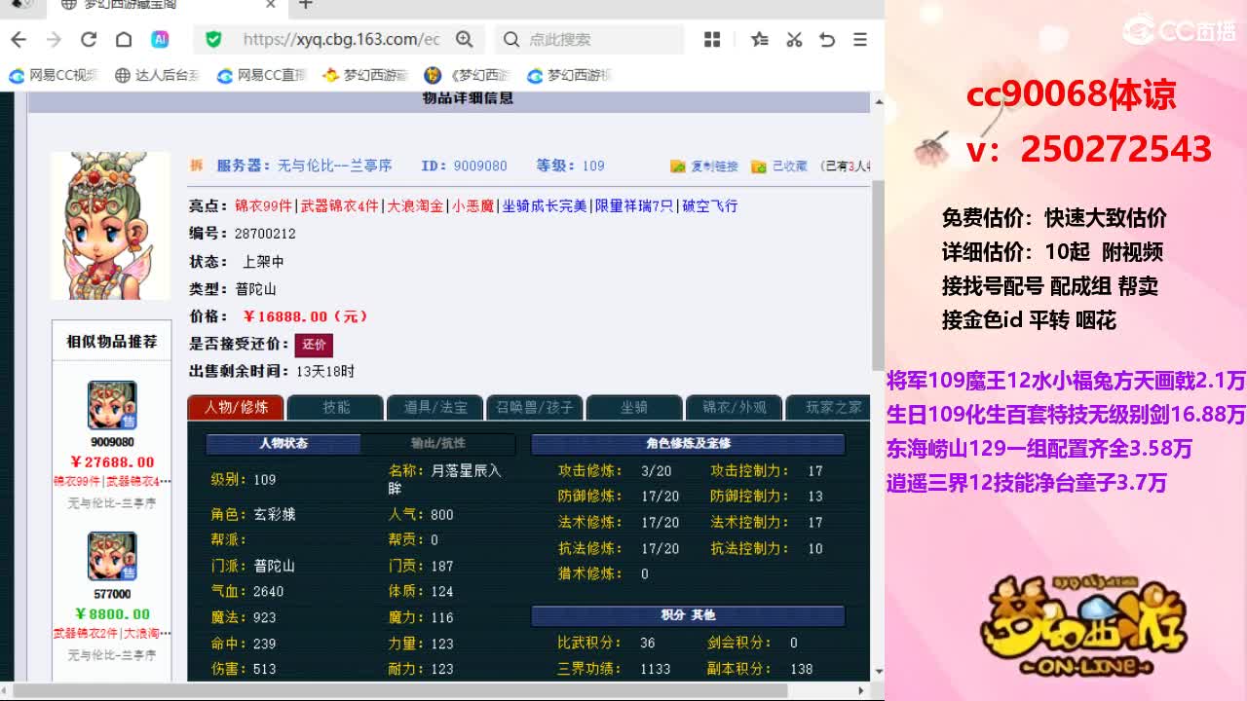Switch to the 道具/法宝 tab
The image size is (1247, 701).
click(x=435, y=407)
